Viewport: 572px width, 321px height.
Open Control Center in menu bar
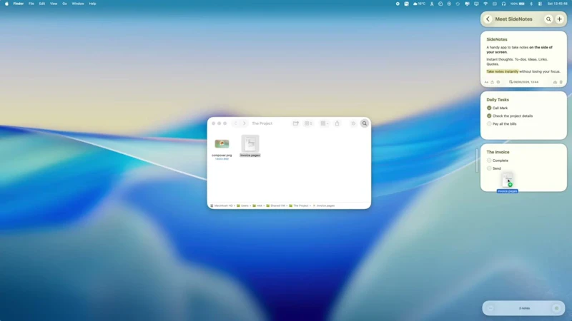click(540, 4)
